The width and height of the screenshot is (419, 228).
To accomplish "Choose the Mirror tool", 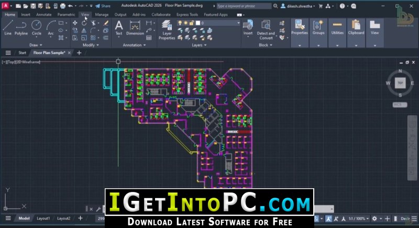I will [x=84, y=30].
